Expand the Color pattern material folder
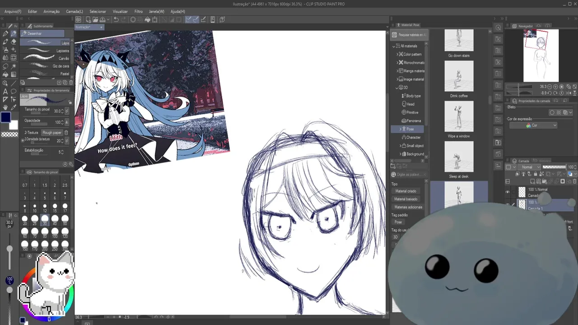Viewport: 578px width, 325px height. click(x=397, y=54)
